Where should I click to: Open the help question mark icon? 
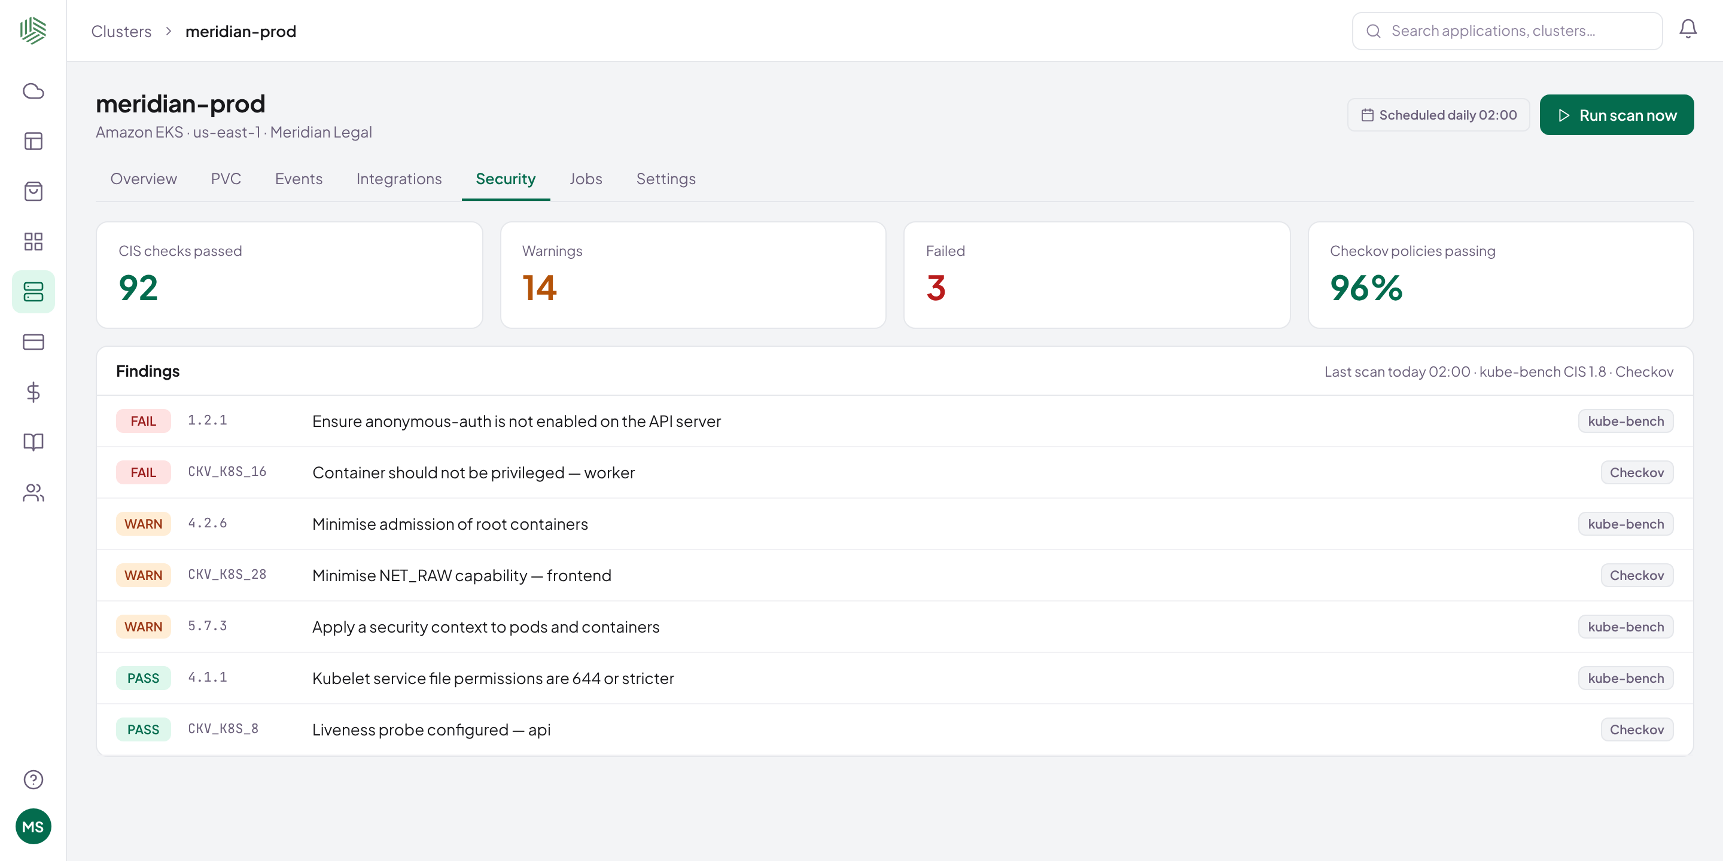[33, 780]
